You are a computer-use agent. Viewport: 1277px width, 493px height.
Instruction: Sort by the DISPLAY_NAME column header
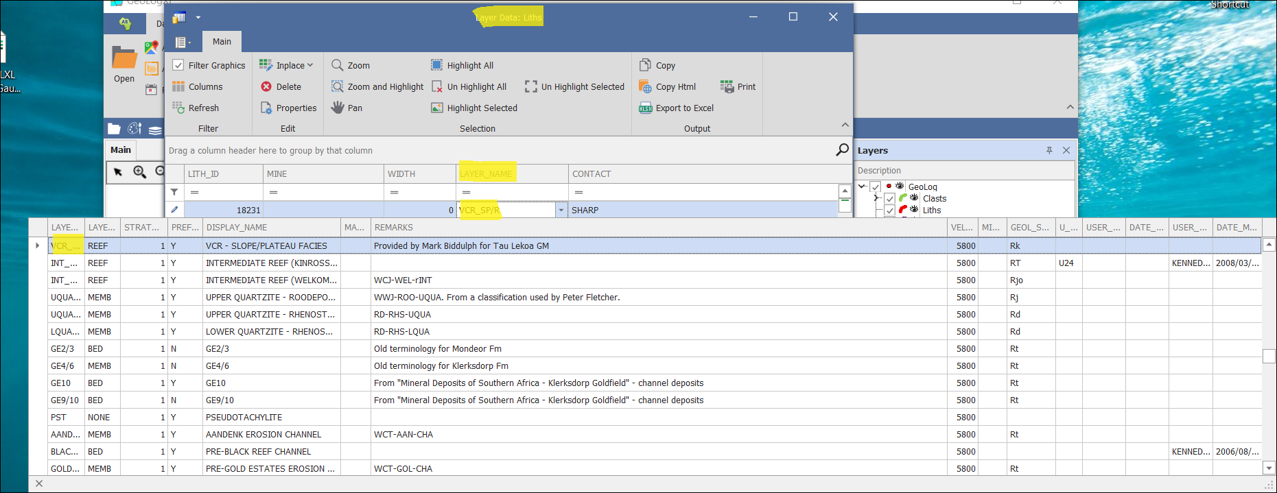pyautogui.click(x=237, y=228)
